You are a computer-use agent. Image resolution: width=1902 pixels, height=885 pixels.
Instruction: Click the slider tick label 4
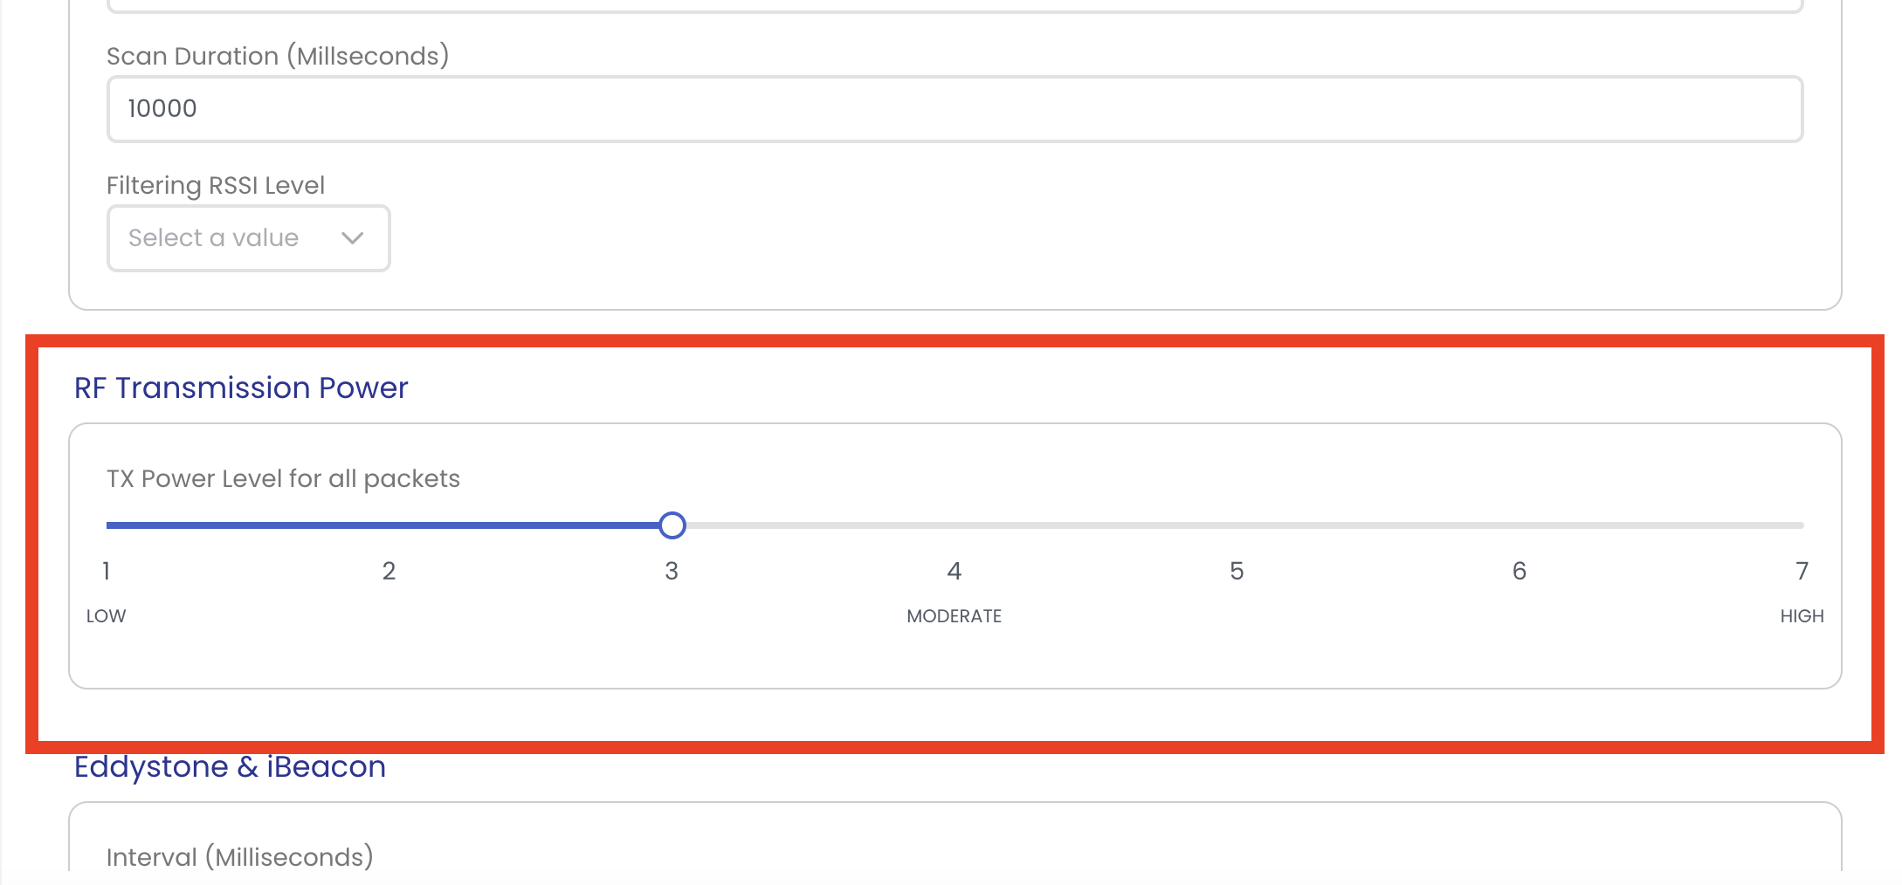coord(954,571)
